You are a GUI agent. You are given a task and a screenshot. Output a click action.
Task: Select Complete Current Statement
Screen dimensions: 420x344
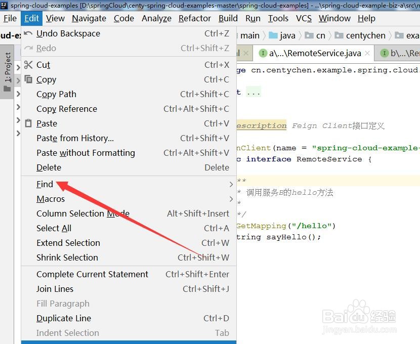click(129, 274)
